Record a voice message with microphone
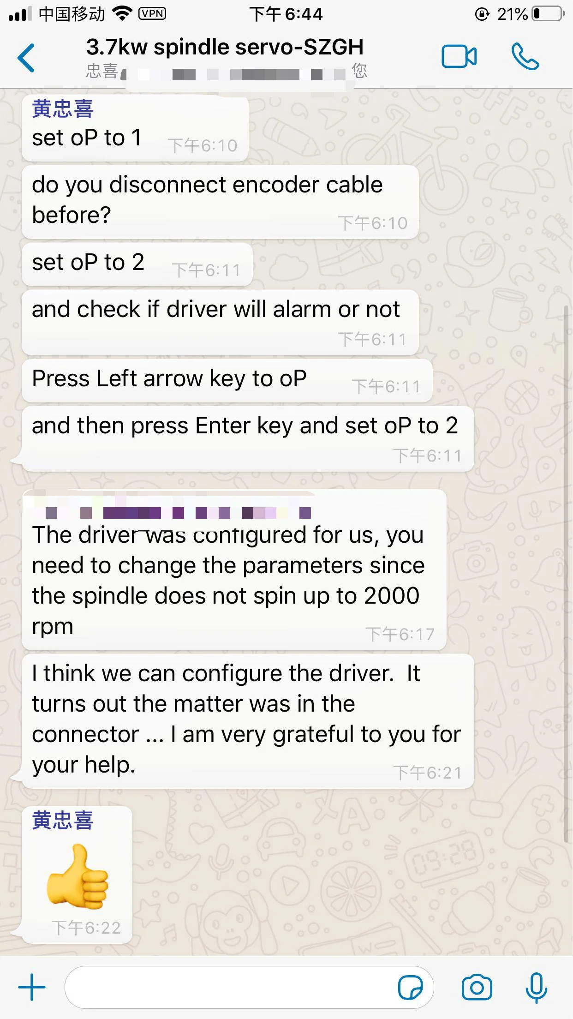This screenshot has height=1019, width=573. click(536, 988)
